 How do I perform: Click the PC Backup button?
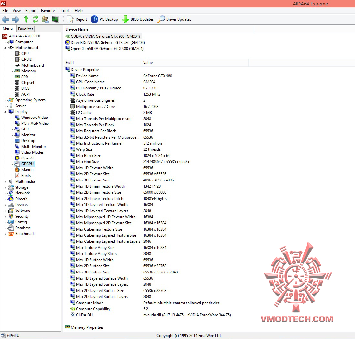104,19
